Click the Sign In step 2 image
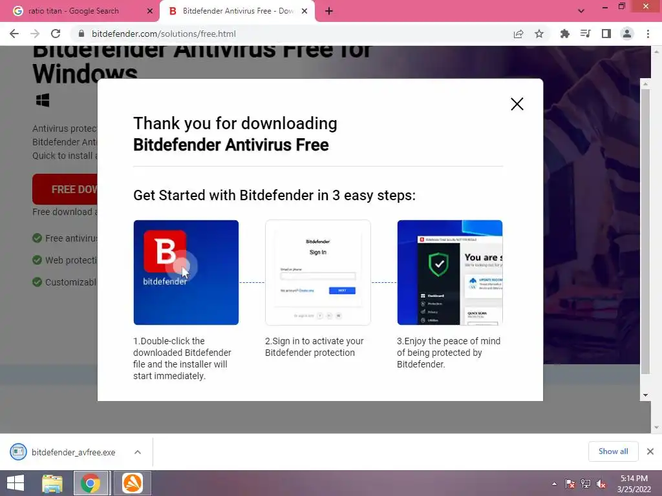 (x=318, y=273)
